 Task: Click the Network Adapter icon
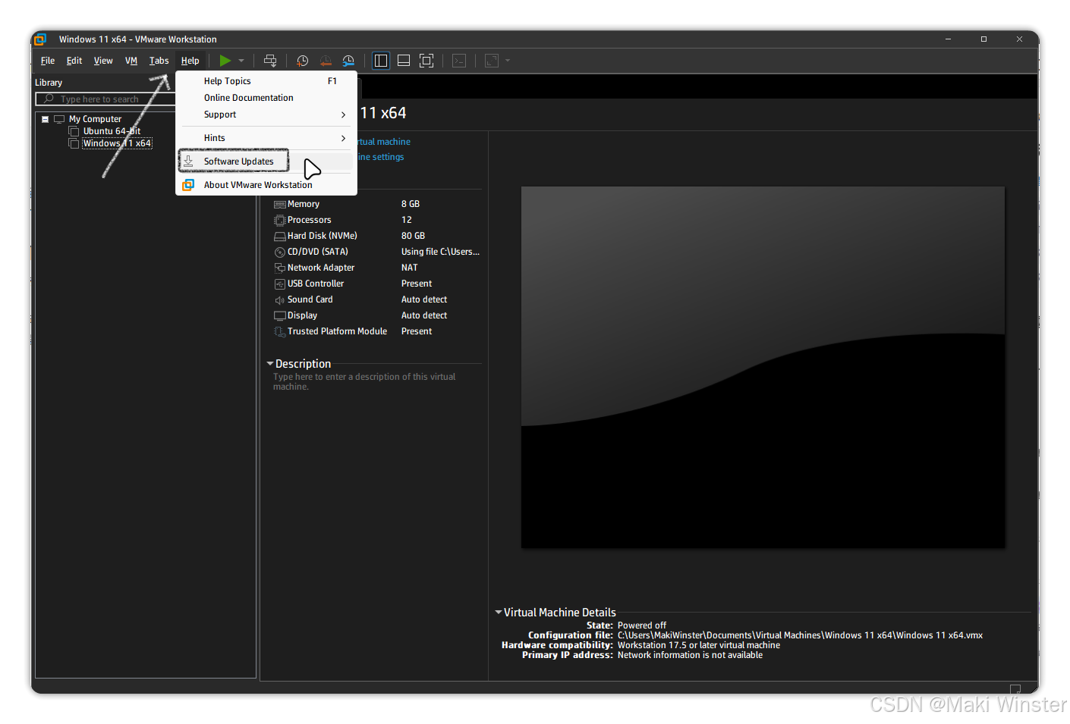280,268
